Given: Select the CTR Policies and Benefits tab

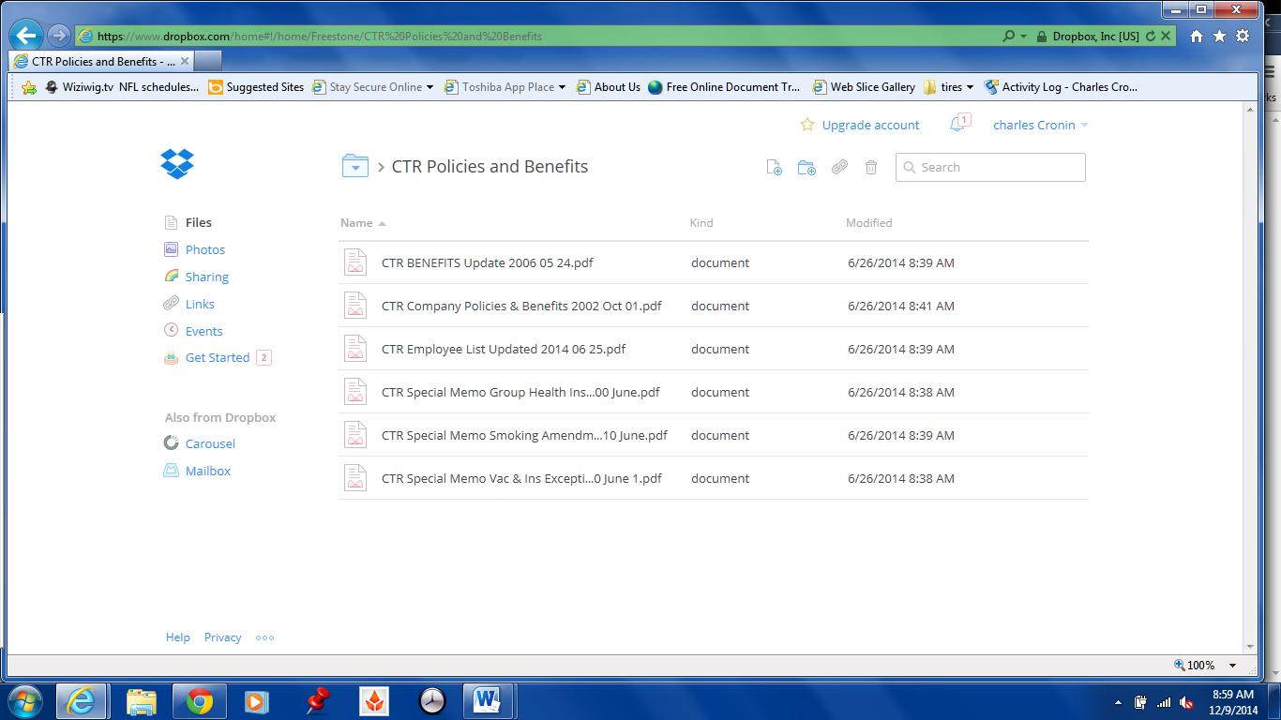Looking at the screenshot, I should [101, 61].
